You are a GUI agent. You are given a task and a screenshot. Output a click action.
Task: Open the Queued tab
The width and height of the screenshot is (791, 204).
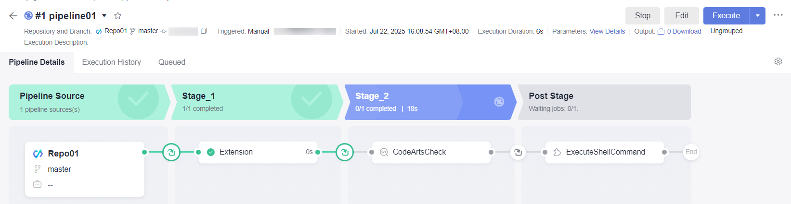(172, 62)
